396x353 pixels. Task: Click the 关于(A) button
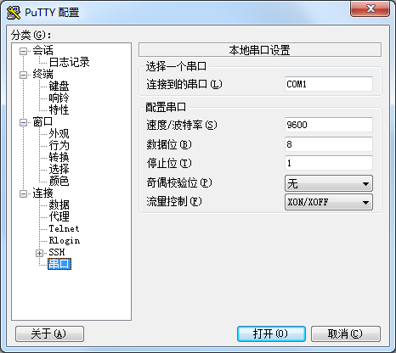(x=49, y=334)
